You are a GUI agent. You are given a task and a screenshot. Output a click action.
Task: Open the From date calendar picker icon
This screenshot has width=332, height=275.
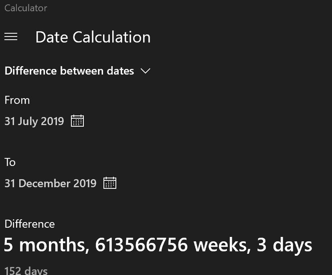[77, 121]
